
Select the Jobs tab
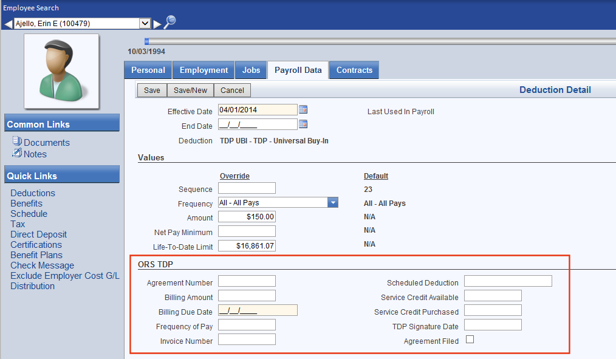point(251,70)
